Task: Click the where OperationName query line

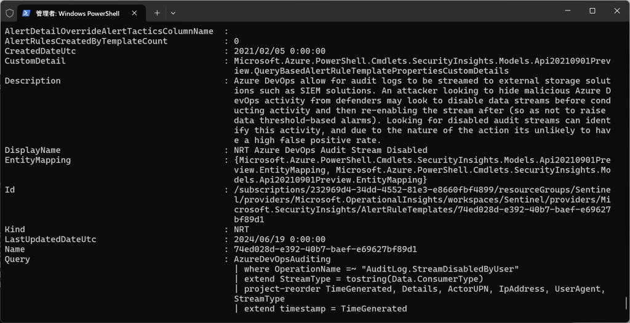Action: [x=377, y=269]
